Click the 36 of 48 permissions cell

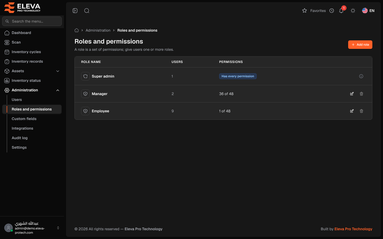tap(226, 94)
